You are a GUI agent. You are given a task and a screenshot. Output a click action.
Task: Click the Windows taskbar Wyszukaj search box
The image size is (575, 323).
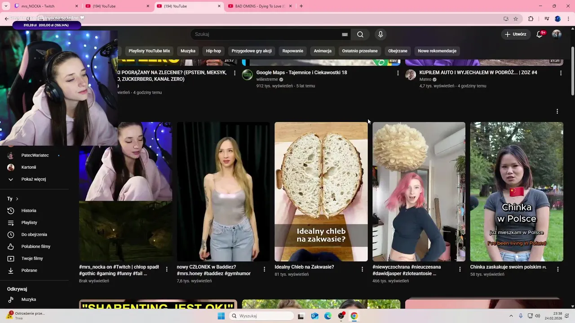(x=262, y=316)
